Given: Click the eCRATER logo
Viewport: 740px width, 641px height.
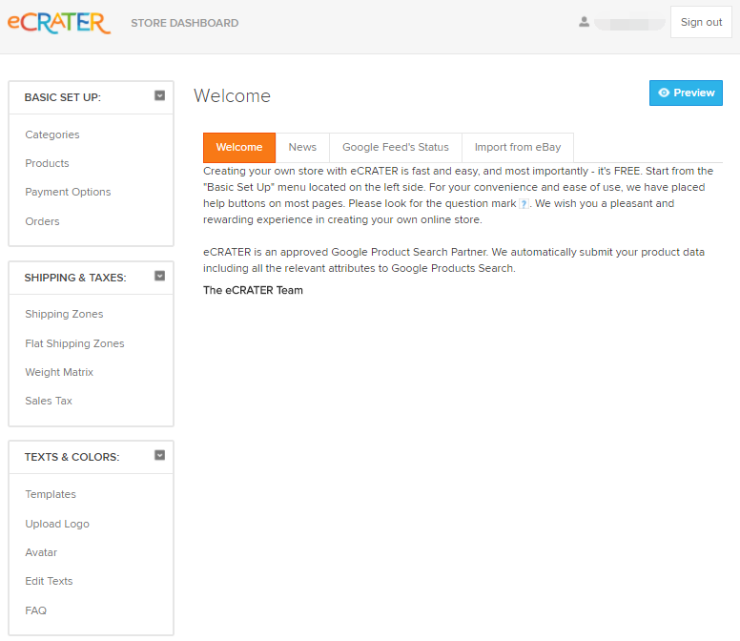Looking at the screenshot, I should pyautogui.click(x=59, y=22).
